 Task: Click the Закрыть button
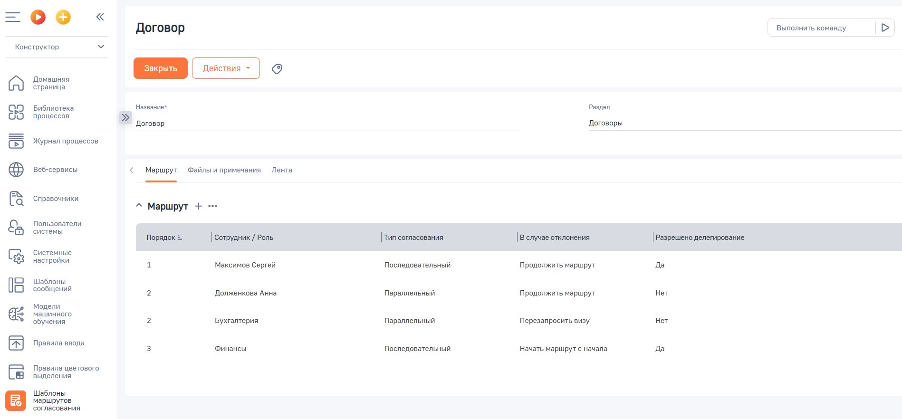[x=160, y=68]
